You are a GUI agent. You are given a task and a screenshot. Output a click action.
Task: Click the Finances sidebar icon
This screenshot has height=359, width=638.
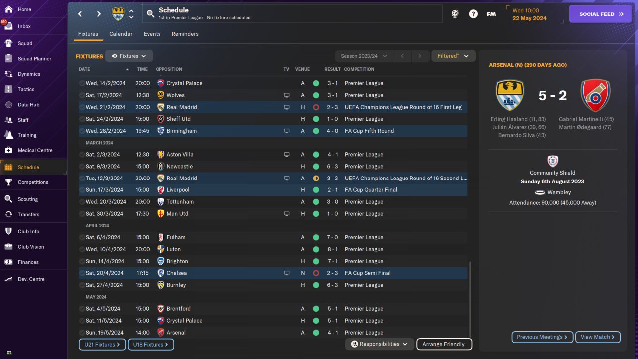(x=8, y=262)
